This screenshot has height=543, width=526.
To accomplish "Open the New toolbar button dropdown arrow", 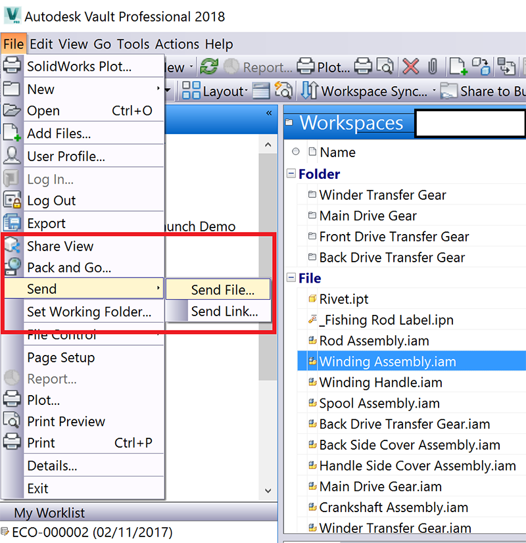I will coord(191,66).
